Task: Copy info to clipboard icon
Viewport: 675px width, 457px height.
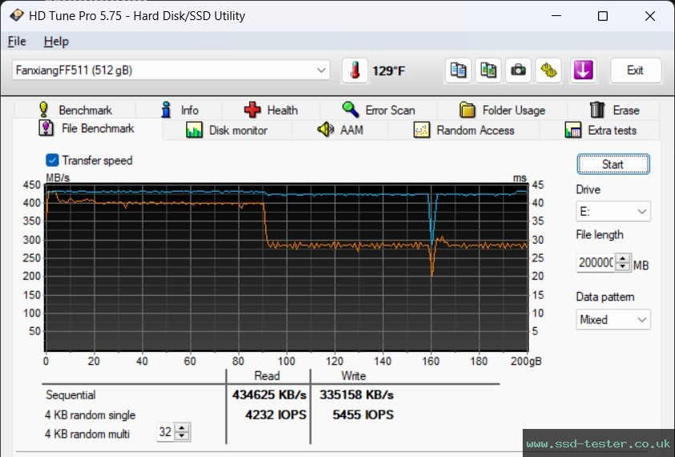Action: tap(458, 71)
